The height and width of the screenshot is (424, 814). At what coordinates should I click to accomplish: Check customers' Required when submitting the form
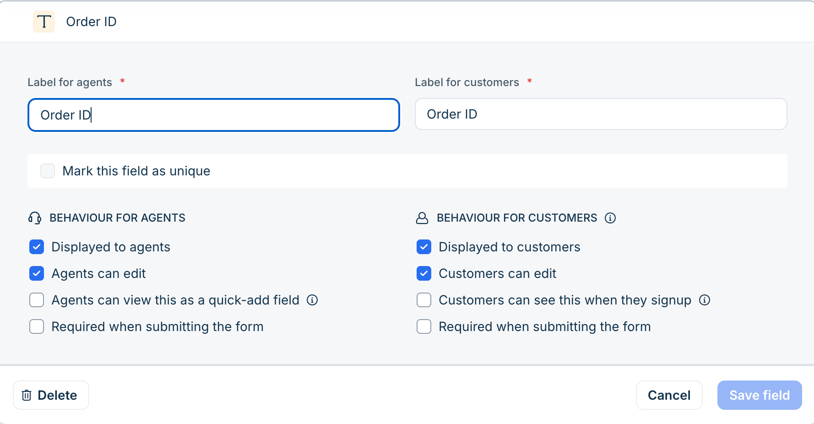[424, 326]
